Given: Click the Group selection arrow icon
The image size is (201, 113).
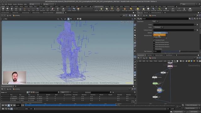Looking at the screenshot, I should click(198, 24).
